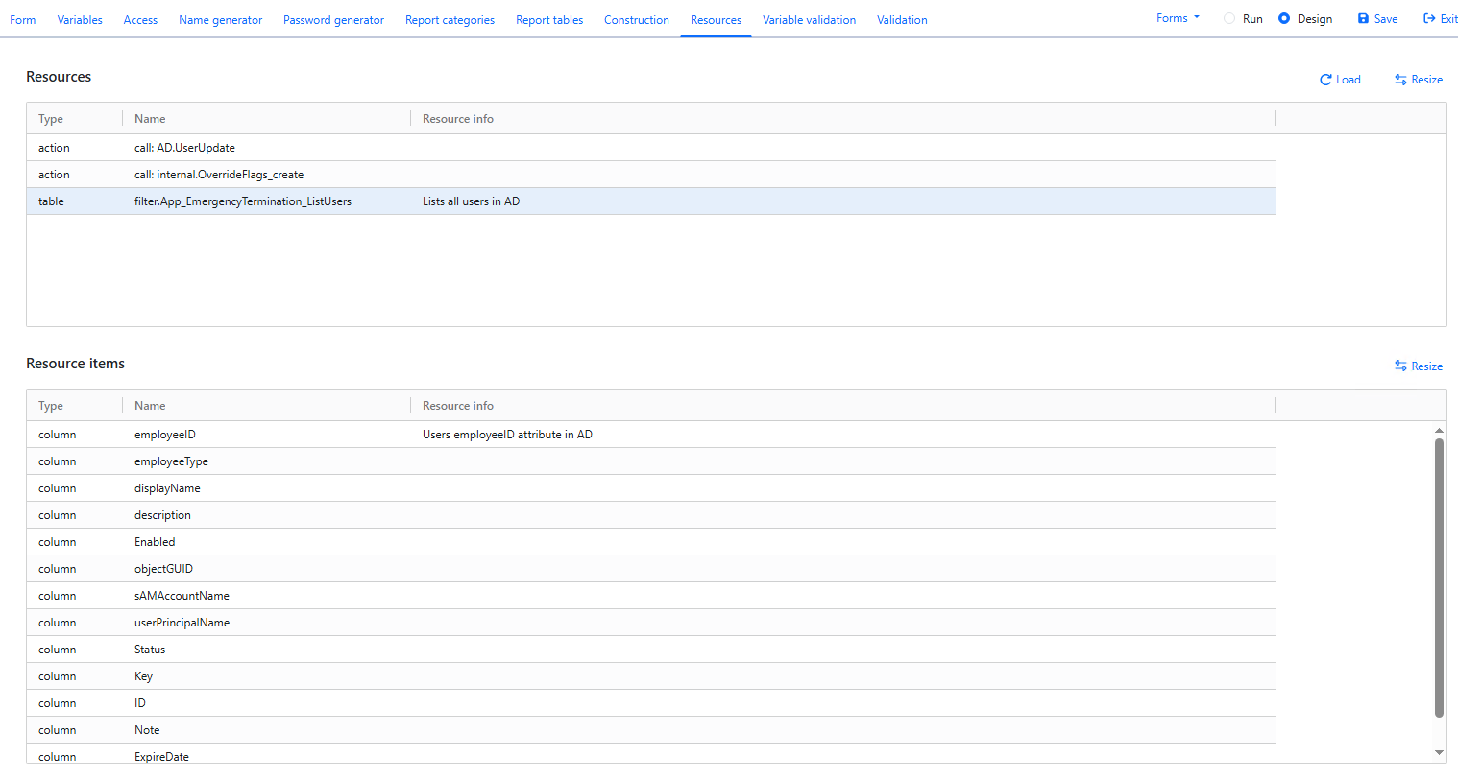The height and width of the screenshot is (780, 1458).
Task: Go to Report tables tab
Action: pos(549,20)
